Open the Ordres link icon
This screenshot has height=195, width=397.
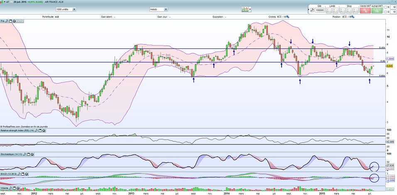[x=288, y=17]
